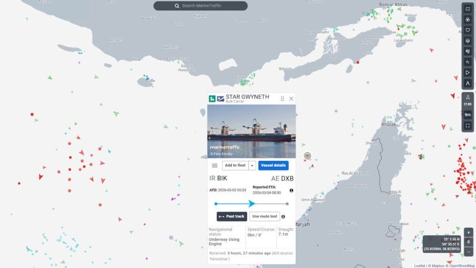Click the voyage progress arrow slider

(x=251, y=203)
